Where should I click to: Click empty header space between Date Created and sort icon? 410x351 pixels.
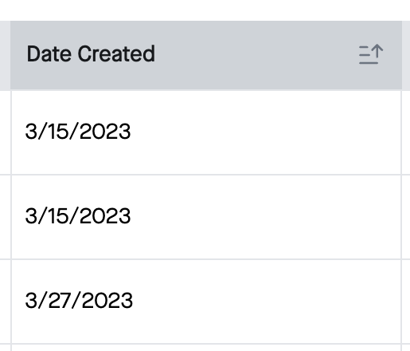(x=256, y=54)
